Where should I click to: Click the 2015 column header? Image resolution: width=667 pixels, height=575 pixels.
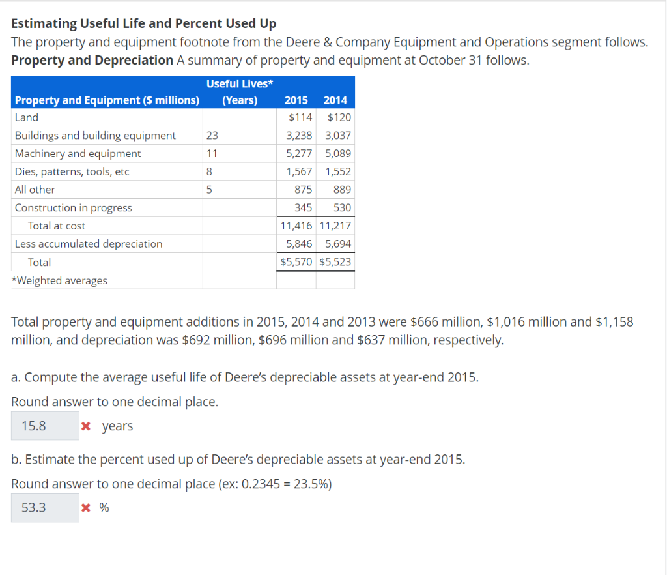(296, 100)
